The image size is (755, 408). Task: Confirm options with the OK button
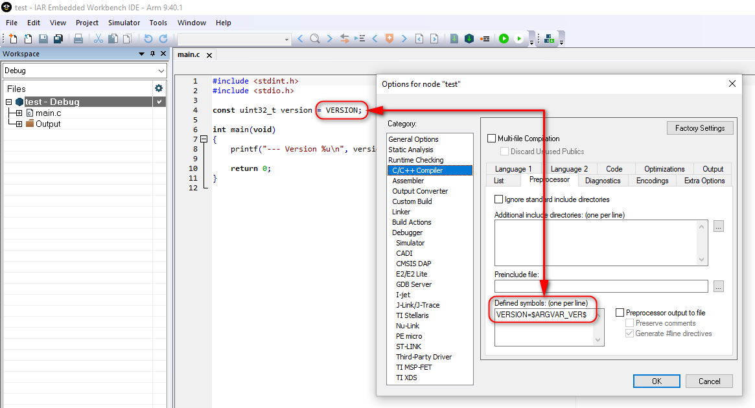656,381
